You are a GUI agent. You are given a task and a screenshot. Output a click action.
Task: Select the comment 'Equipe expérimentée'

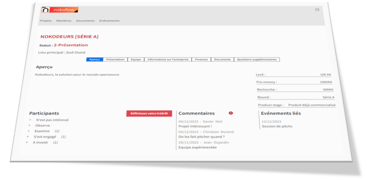[198, 148]
